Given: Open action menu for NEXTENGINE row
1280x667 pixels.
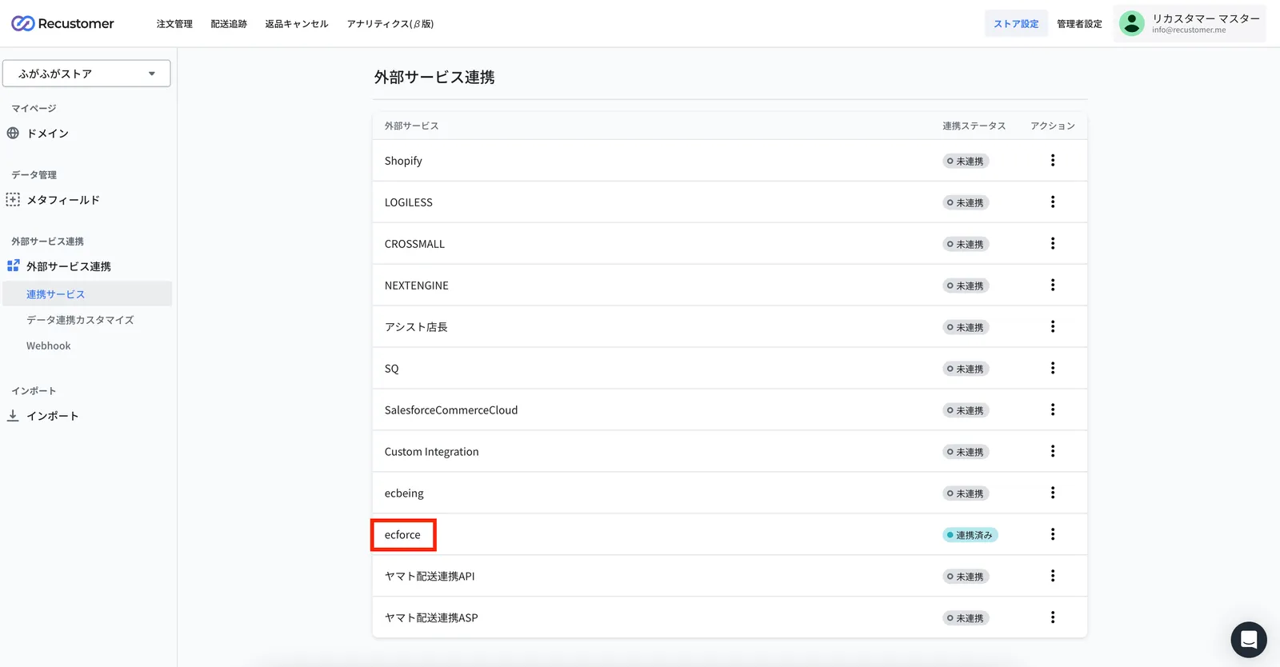Looking at the screenshot, I should (1053, 286).
